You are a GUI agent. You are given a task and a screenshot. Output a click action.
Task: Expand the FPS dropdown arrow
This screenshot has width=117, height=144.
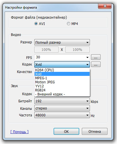87,57
